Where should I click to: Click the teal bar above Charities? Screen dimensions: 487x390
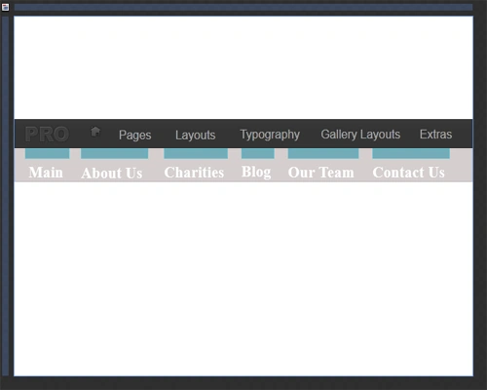[196, 153]
